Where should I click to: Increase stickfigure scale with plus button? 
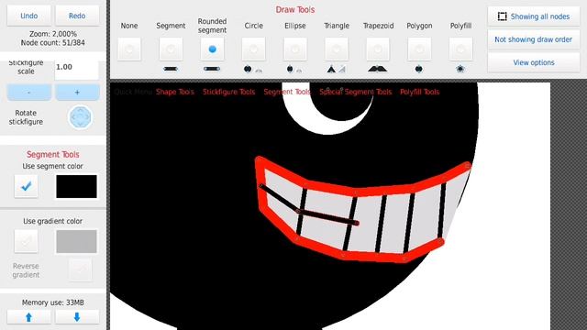click(77, 92)
